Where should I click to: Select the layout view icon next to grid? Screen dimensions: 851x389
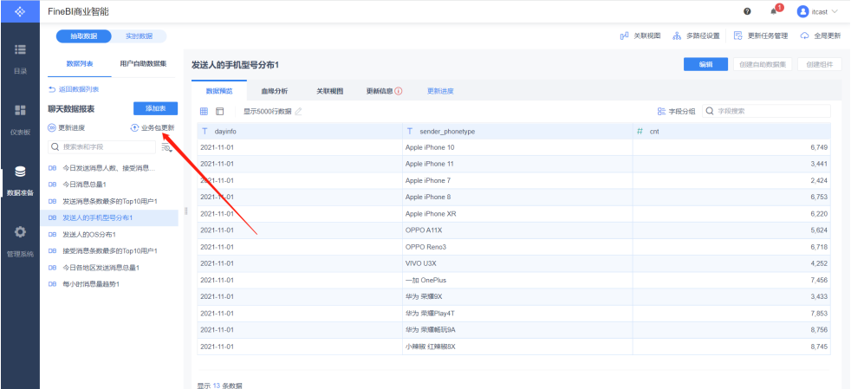[219, 111]
